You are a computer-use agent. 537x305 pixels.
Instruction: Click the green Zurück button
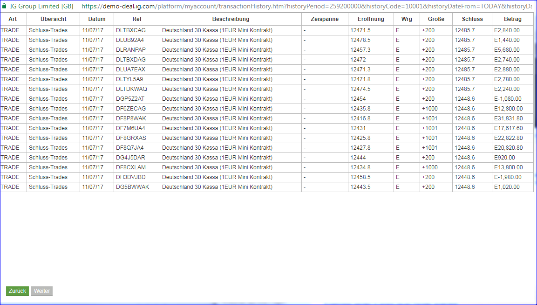[18, 291]
